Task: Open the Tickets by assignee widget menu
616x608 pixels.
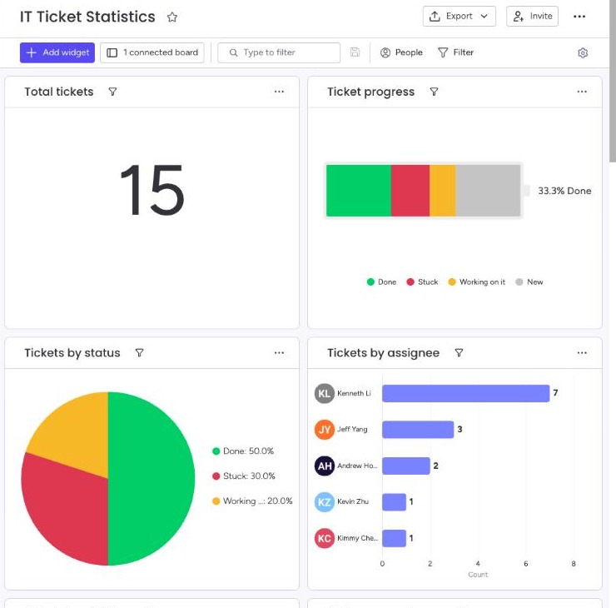Action: click(x=582, y=352)
